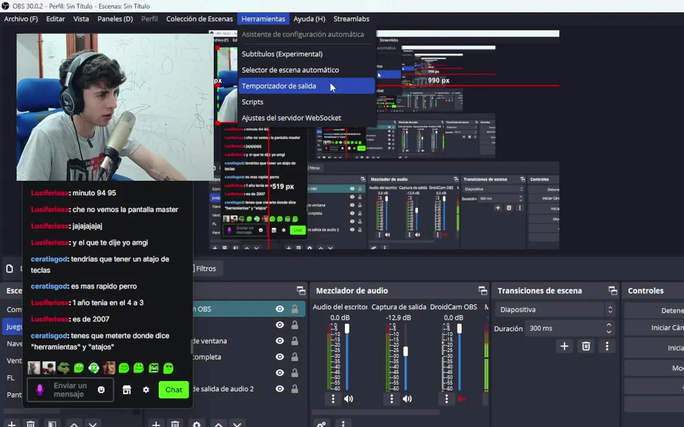Move the source down with arrow
The height and width of the screenshot is (427, 684).
[x=237, y=424]
